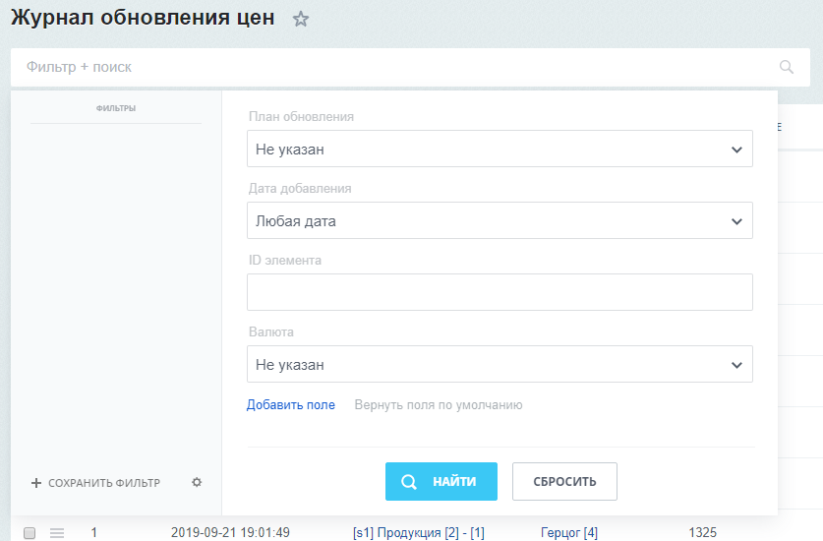Open the Герцог [4] link
This screenshot has width=823, height=541.
tap(569, 532)
